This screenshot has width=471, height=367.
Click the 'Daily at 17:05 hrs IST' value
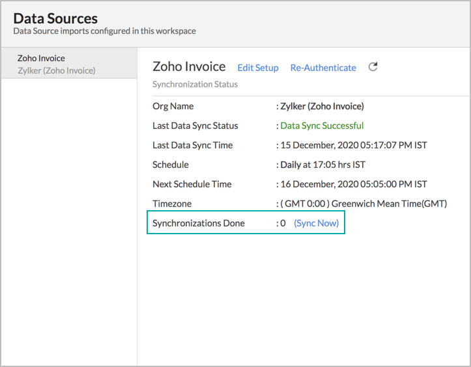322,165
